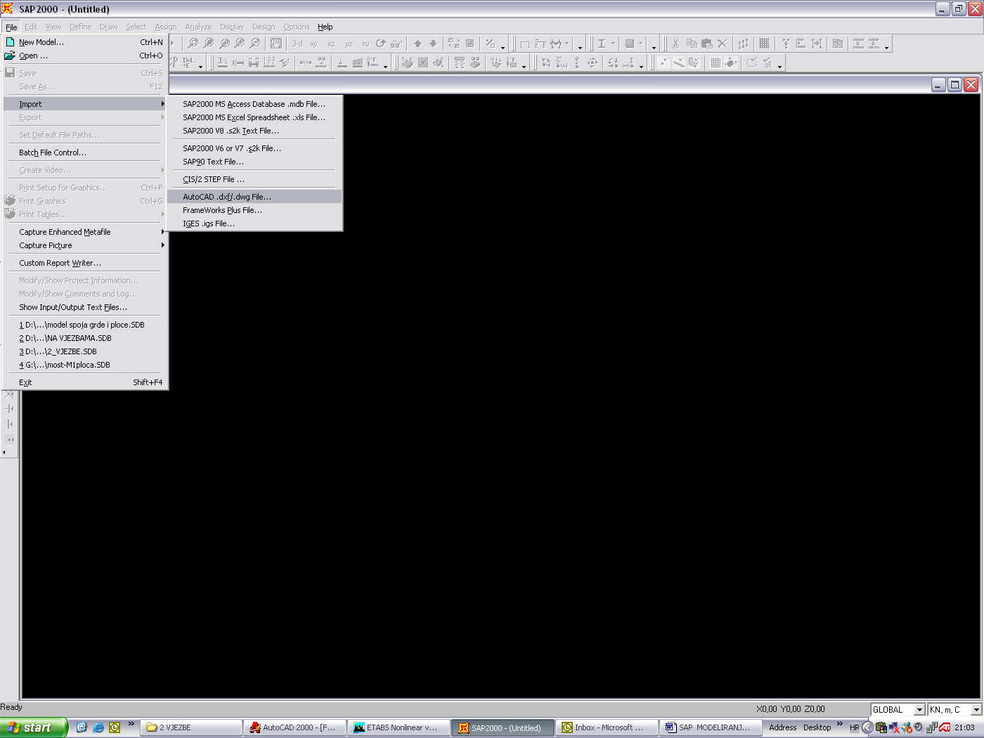Switch to SAP MODELIRANJ Word taskbar button
Viewport: 984px width, 738px height.
pyautogui.click(x=710, y=727)
